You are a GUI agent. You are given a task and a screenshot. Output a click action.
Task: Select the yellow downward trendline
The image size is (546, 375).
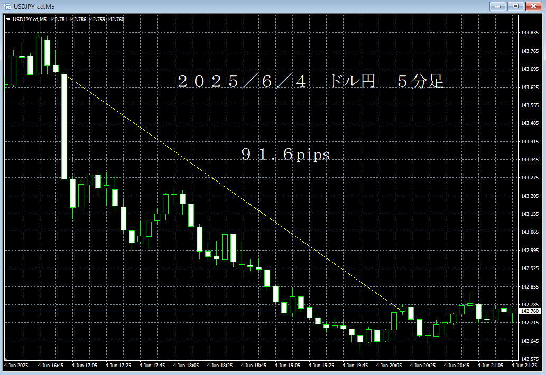tap(233, 193)
